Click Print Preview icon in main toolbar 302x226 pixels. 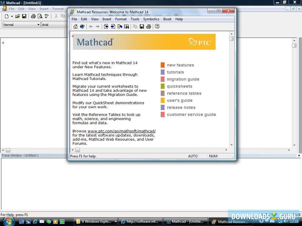tap(40, 16)
